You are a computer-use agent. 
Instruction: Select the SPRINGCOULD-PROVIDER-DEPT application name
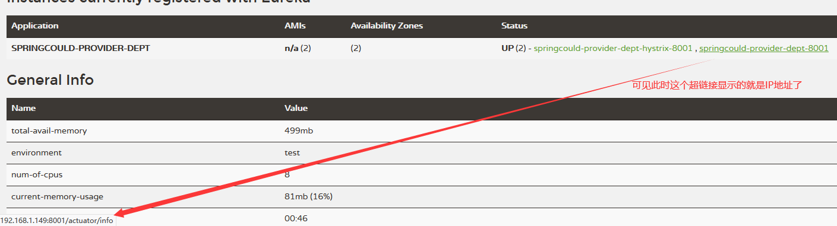tap(81, 48)
